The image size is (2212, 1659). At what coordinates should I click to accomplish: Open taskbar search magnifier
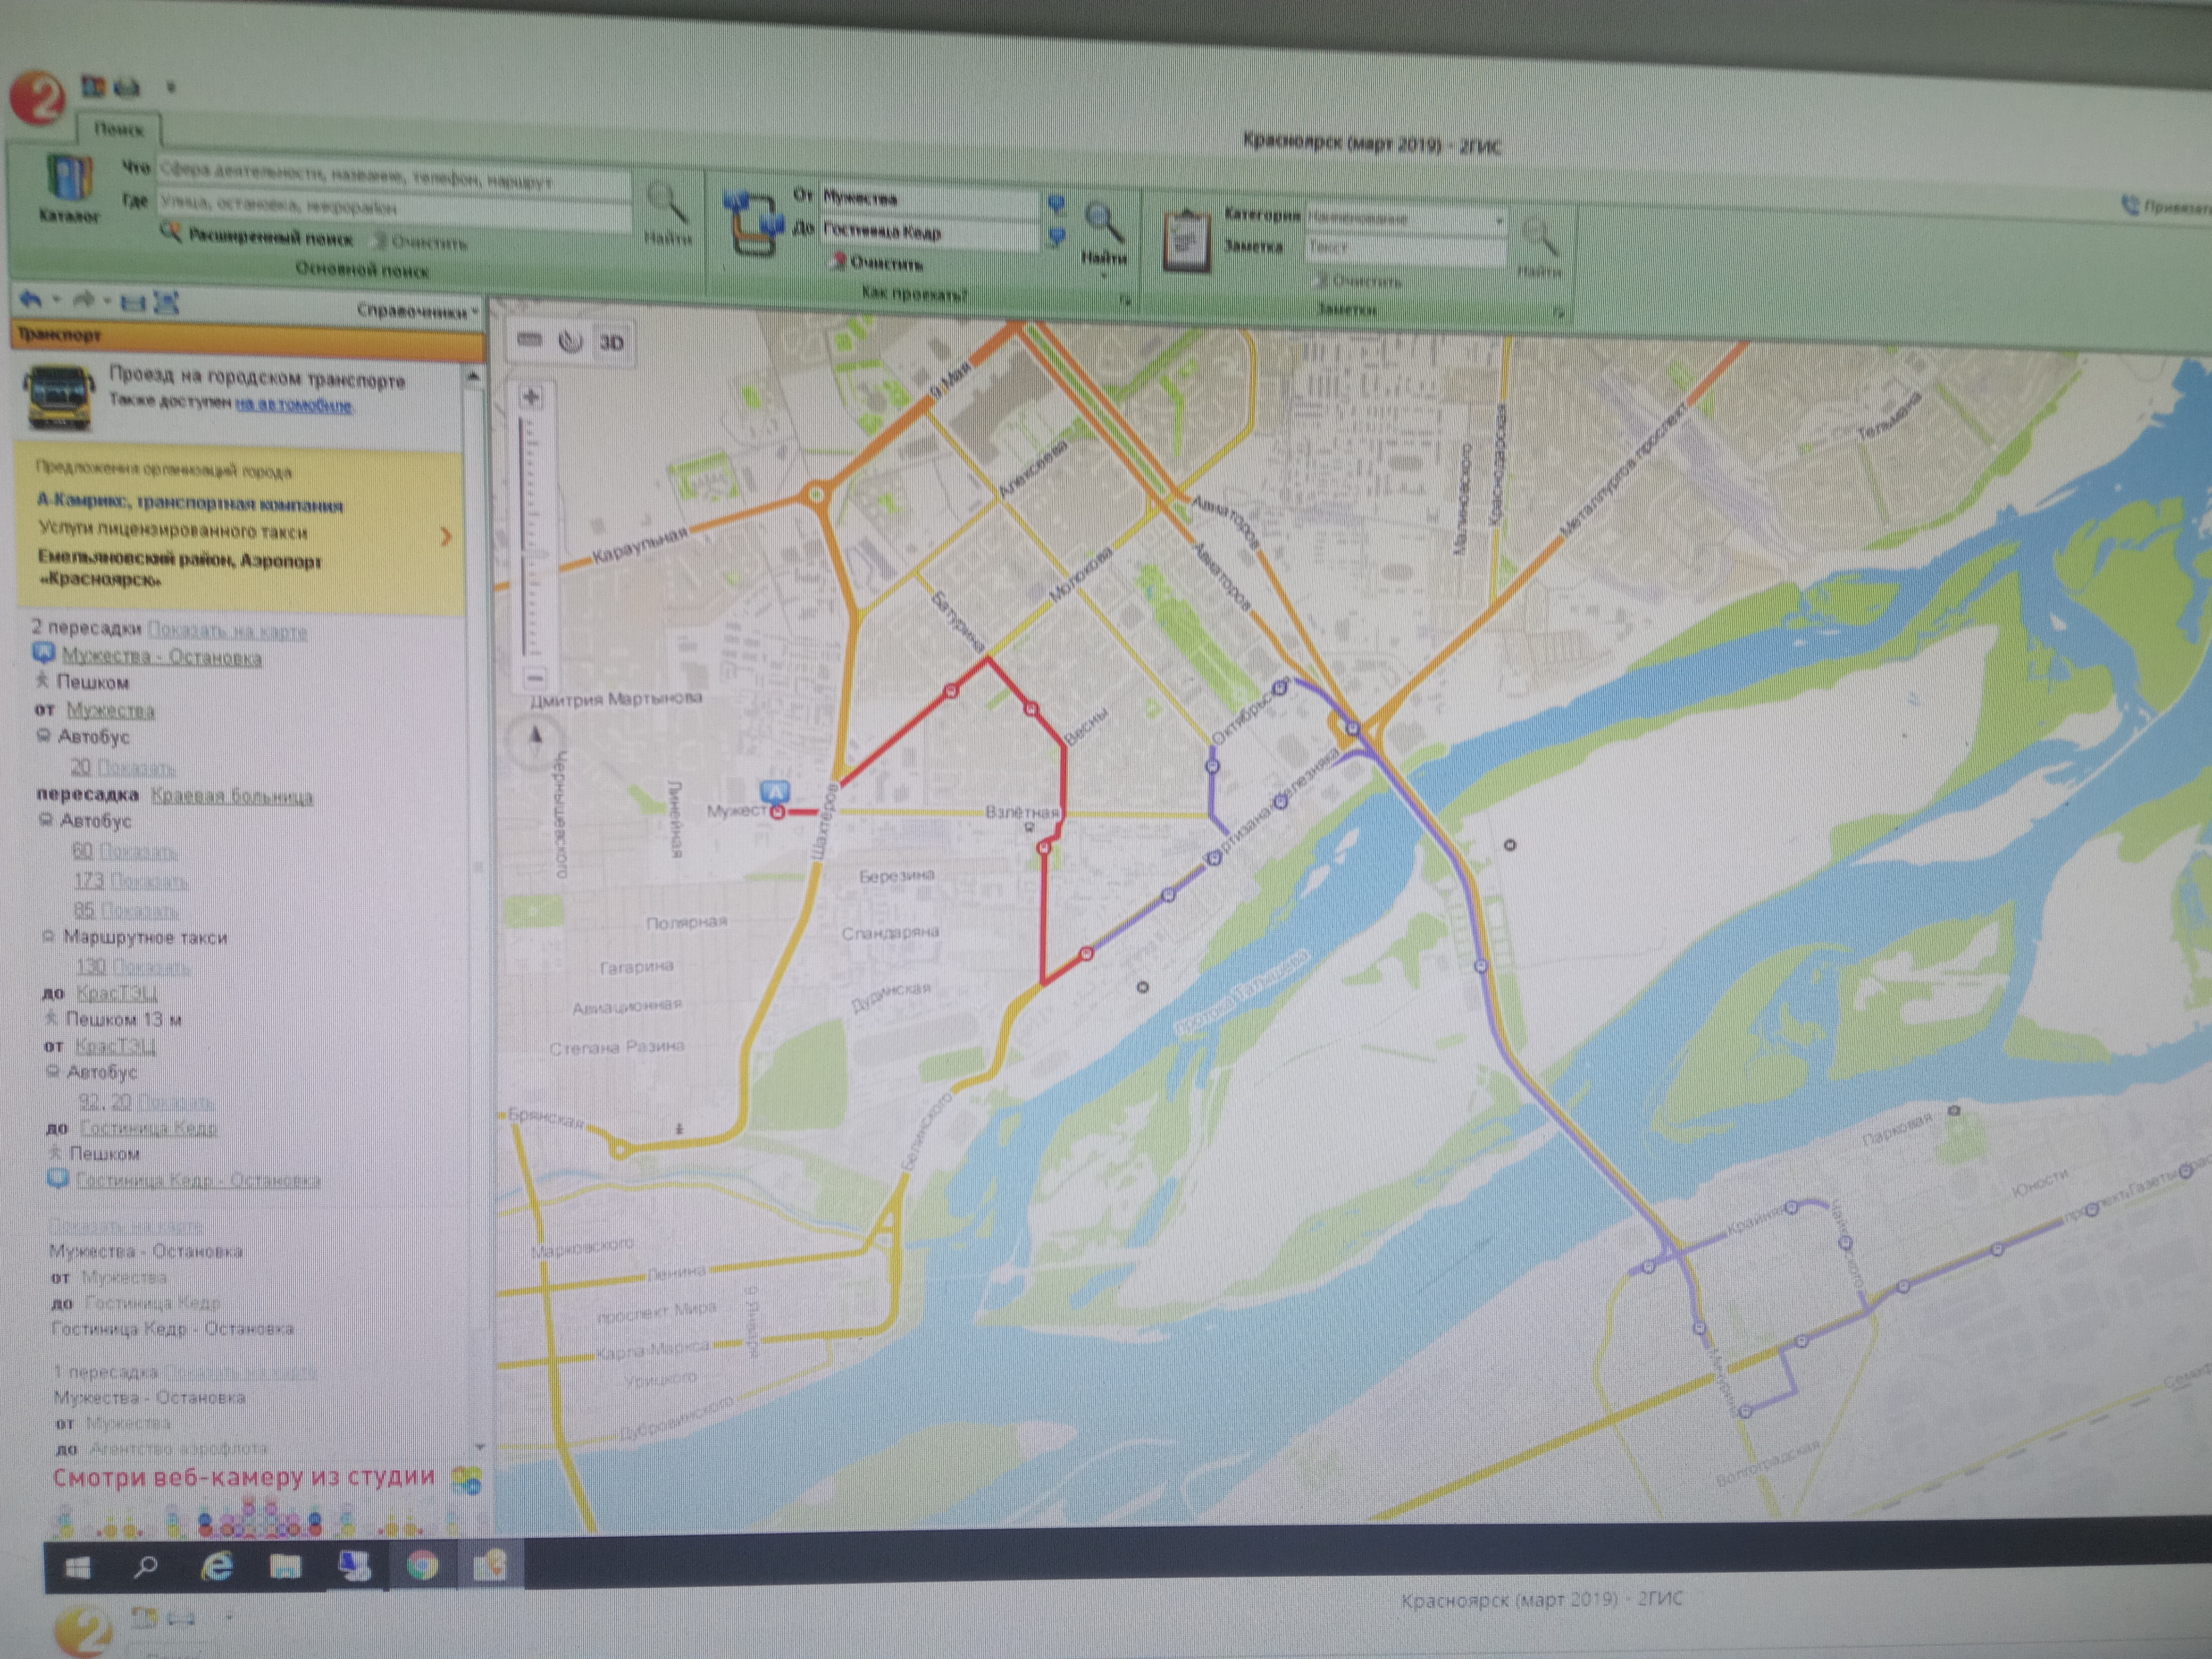coord(146,1567)
